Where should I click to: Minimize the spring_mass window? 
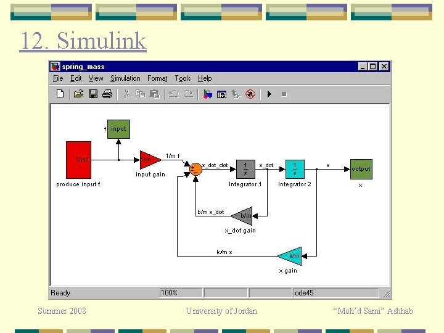(363, 67)
